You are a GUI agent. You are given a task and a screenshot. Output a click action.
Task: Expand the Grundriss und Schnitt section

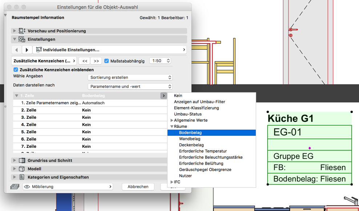coord(15,161)
